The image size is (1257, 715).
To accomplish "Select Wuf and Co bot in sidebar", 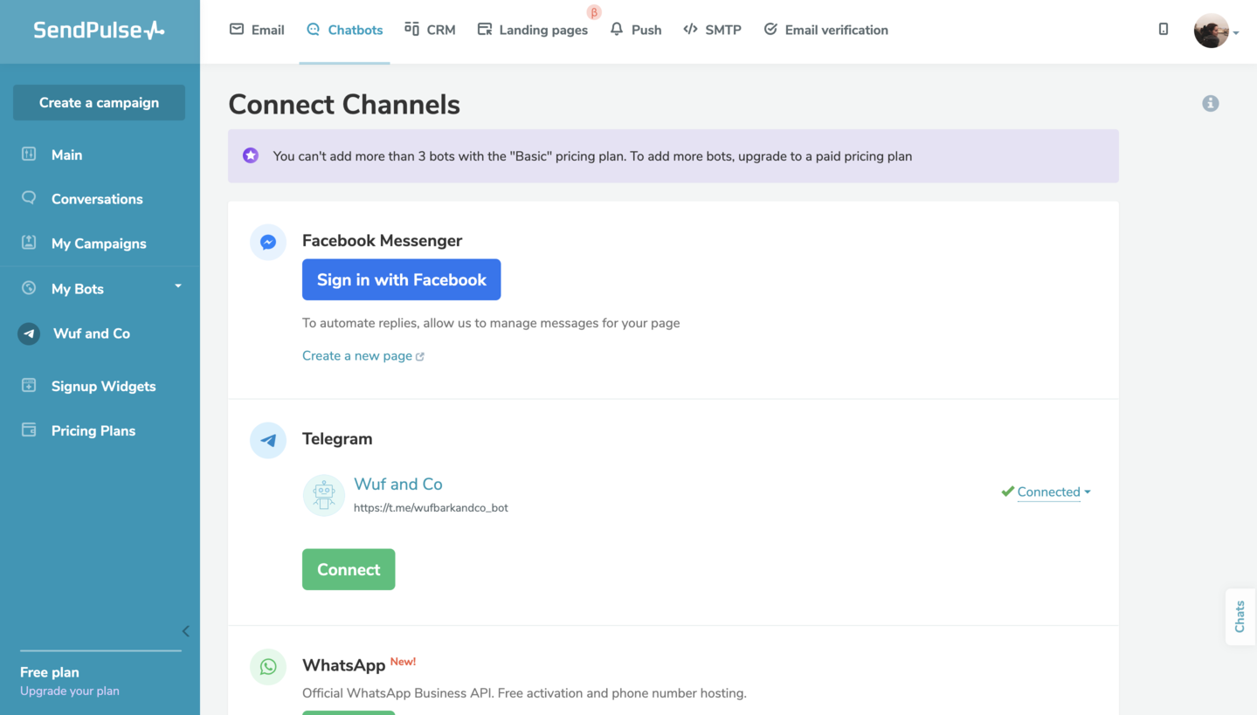I will [92, 333].
